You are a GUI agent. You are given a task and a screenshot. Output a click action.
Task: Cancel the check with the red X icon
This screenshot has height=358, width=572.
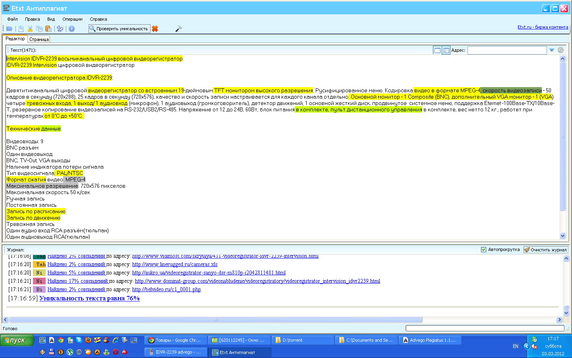tap(155, 29)
